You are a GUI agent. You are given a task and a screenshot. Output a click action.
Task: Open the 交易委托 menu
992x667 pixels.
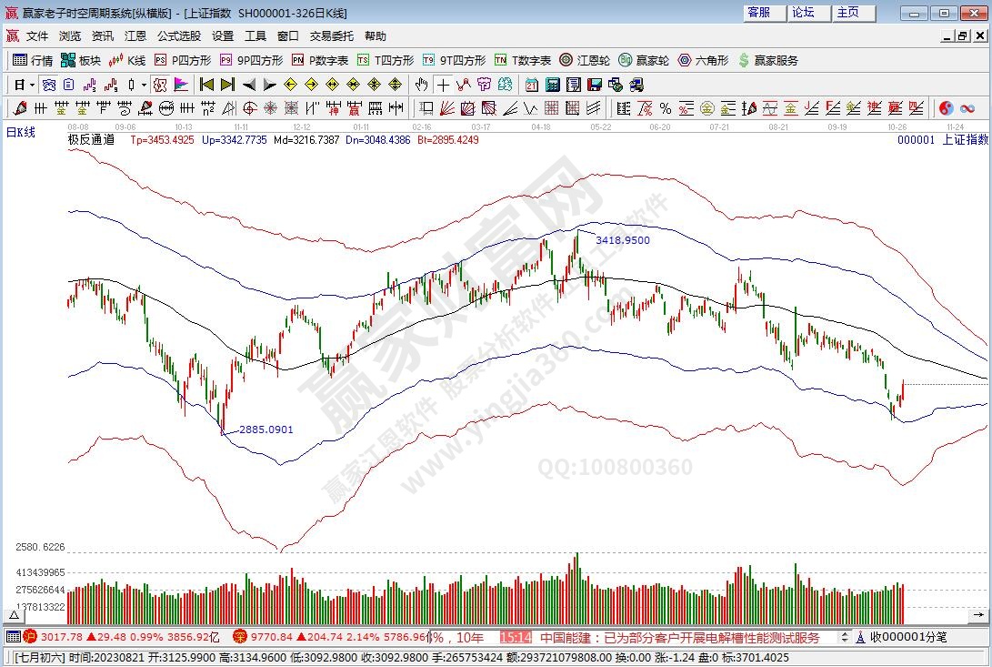tap(331, 36)
